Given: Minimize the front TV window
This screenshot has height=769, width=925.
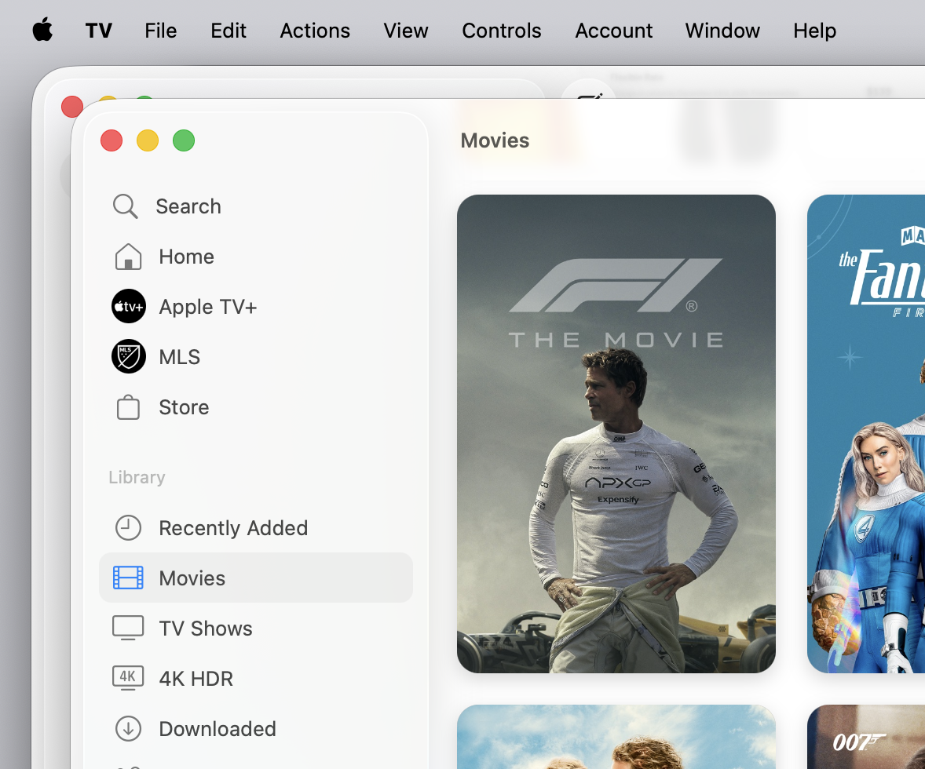Looking at the screenshot, I should click(x=148, y=140).
